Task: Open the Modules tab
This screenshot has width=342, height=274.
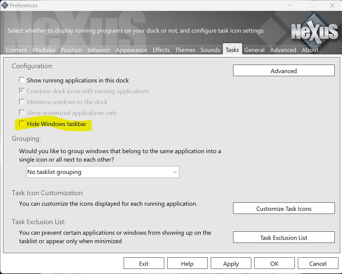Action: pos(44,50)
